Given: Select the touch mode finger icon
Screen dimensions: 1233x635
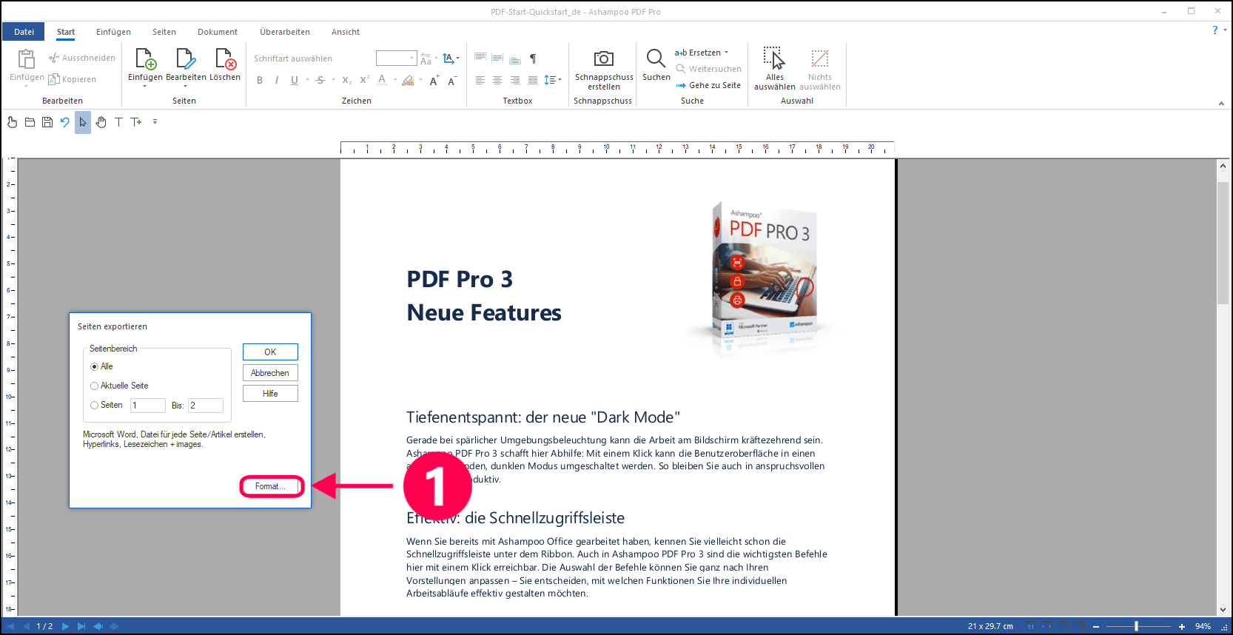Looking at the screenshot, I should [x=12, y=122].
